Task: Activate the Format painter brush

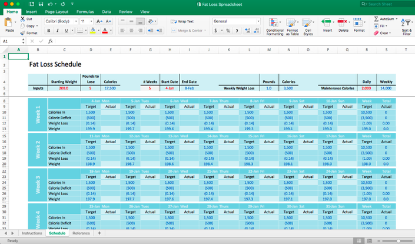Action: [22, 33]
